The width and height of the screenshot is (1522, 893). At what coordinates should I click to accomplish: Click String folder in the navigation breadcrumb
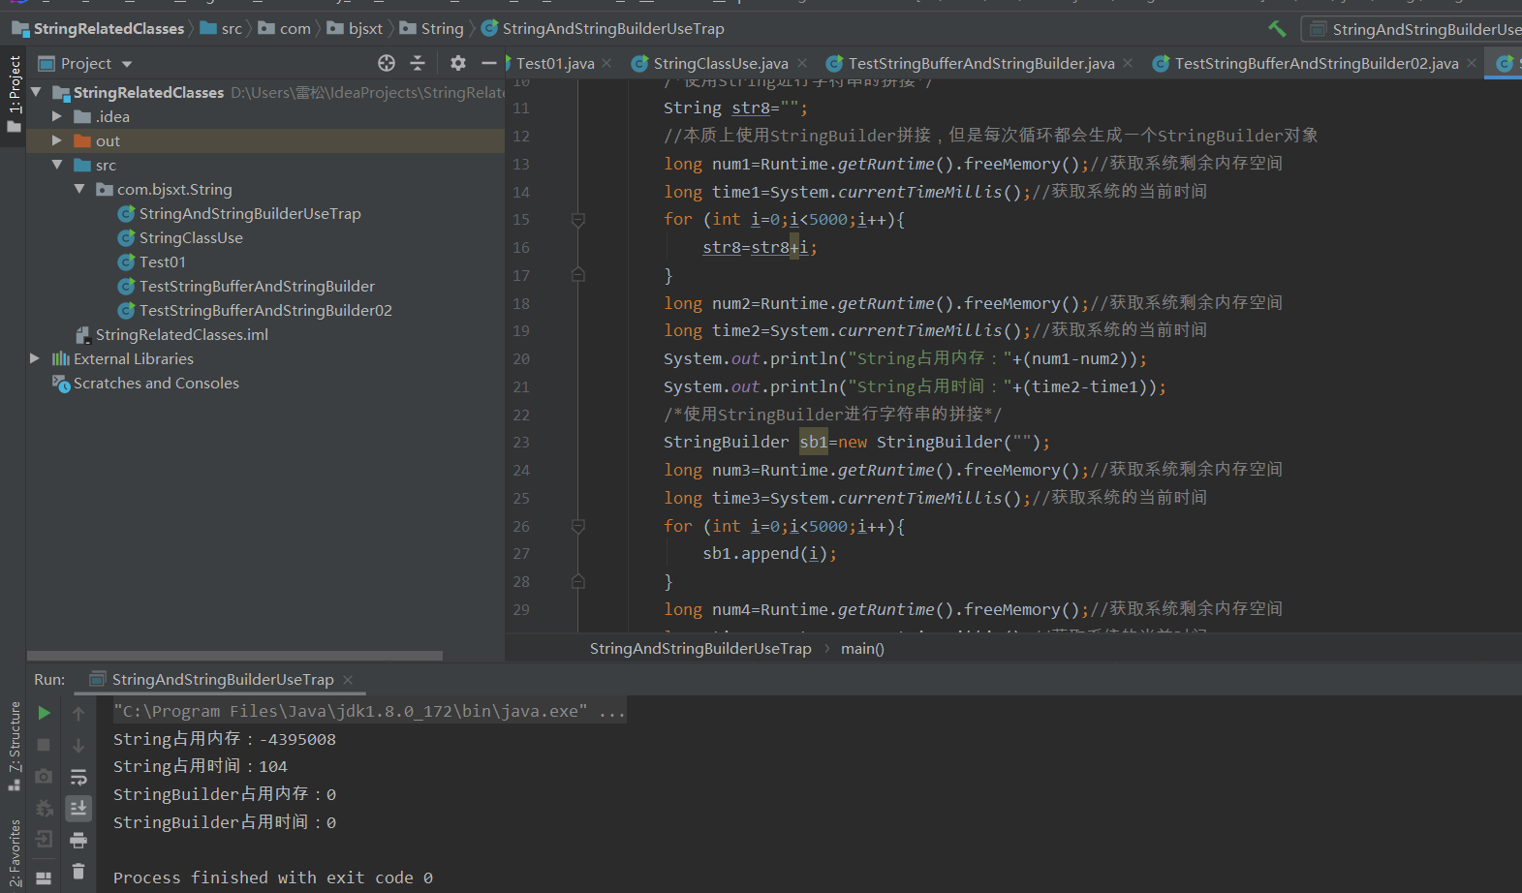(x=432, y=29)
